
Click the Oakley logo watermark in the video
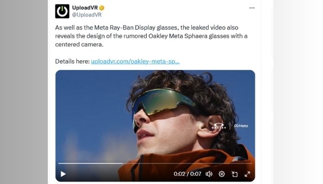tap(219, 126)
